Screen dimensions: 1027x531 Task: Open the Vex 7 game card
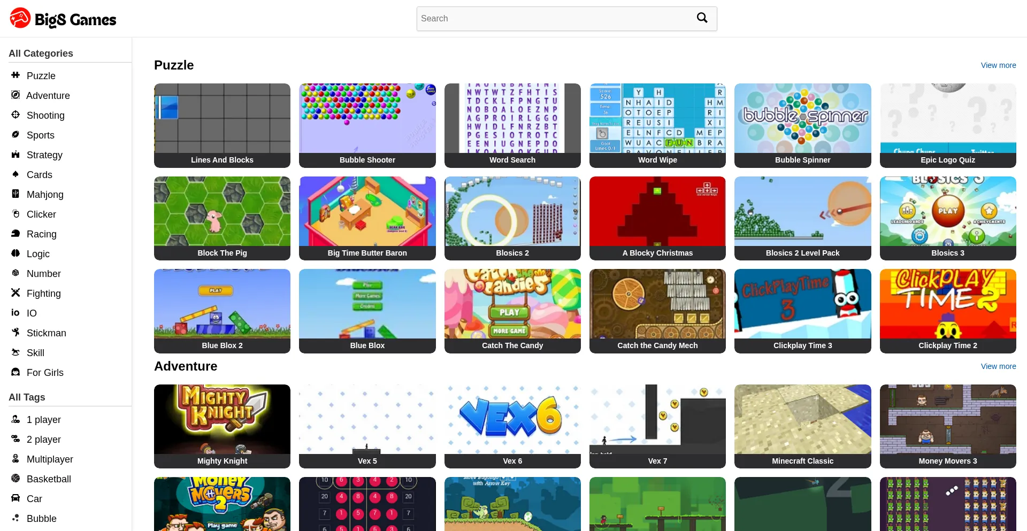point(657,426)
